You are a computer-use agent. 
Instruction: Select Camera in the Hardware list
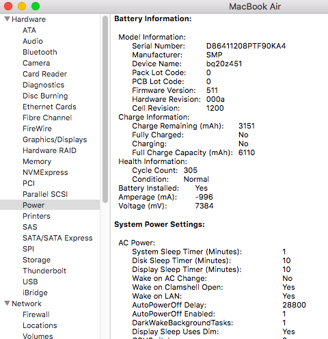(x=36, y=63)
